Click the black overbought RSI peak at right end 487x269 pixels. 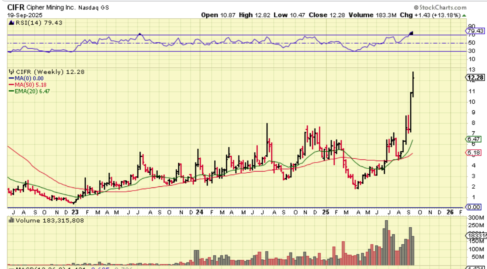(411, 33)
